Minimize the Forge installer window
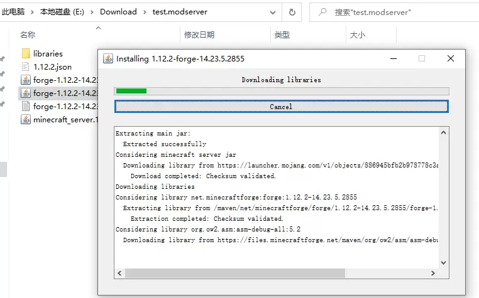 click(394, 58)
